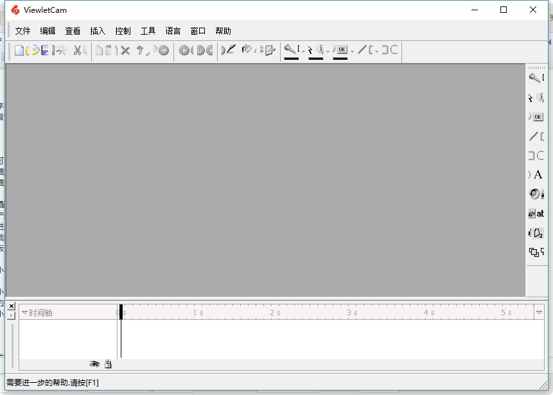The width and height of the screenshot is (553, 395).
Task: Open the dropdown at timeline ruler's right end
Action: tap(539, 313)
